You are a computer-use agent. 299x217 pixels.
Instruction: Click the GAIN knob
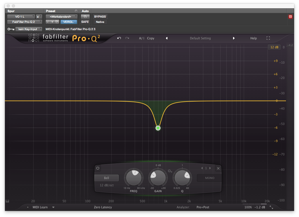pyautogui.click(x=158, y=178)
